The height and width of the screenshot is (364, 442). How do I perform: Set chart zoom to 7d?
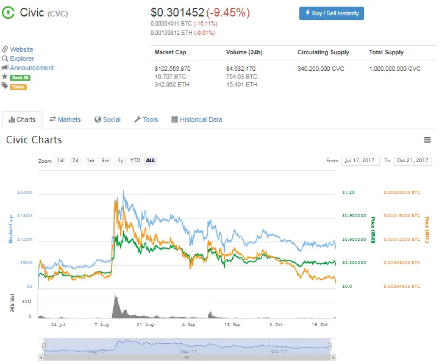click(75, 161)
